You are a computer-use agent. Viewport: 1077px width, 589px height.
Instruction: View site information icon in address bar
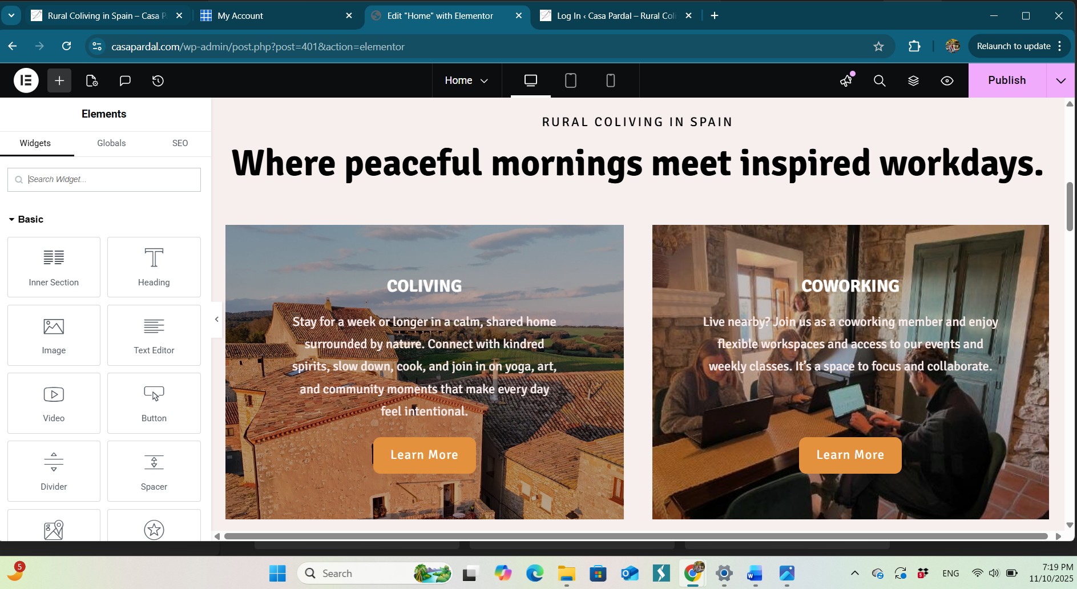coord(97,46)
